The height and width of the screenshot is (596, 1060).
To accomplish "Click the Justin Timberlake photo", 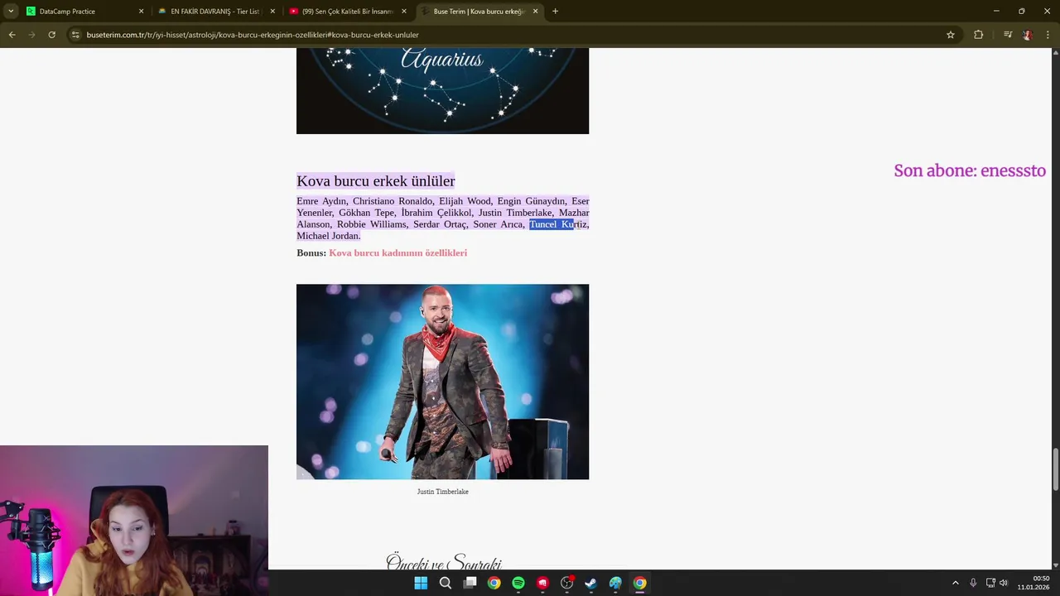I will [442, 382].
